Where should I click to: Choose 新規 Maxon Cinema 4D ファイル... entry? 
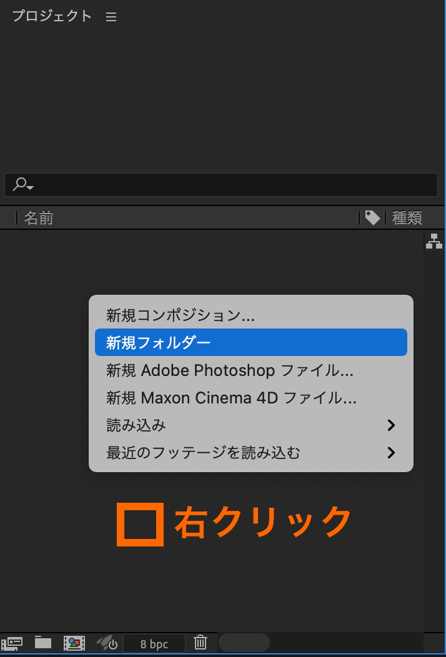pyautogui.click(x=231, y=398)
